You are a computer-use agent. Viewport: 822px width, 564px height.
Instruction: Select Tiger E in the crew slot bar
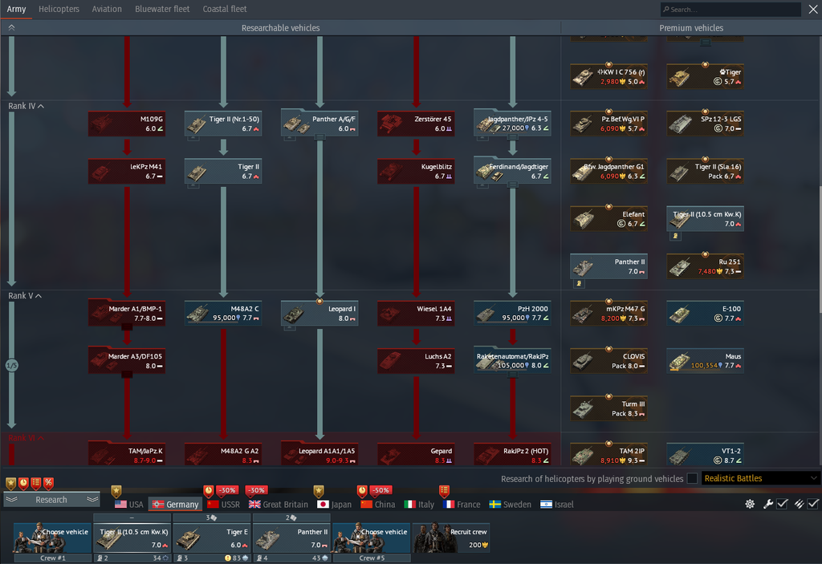tap(212, 538)
